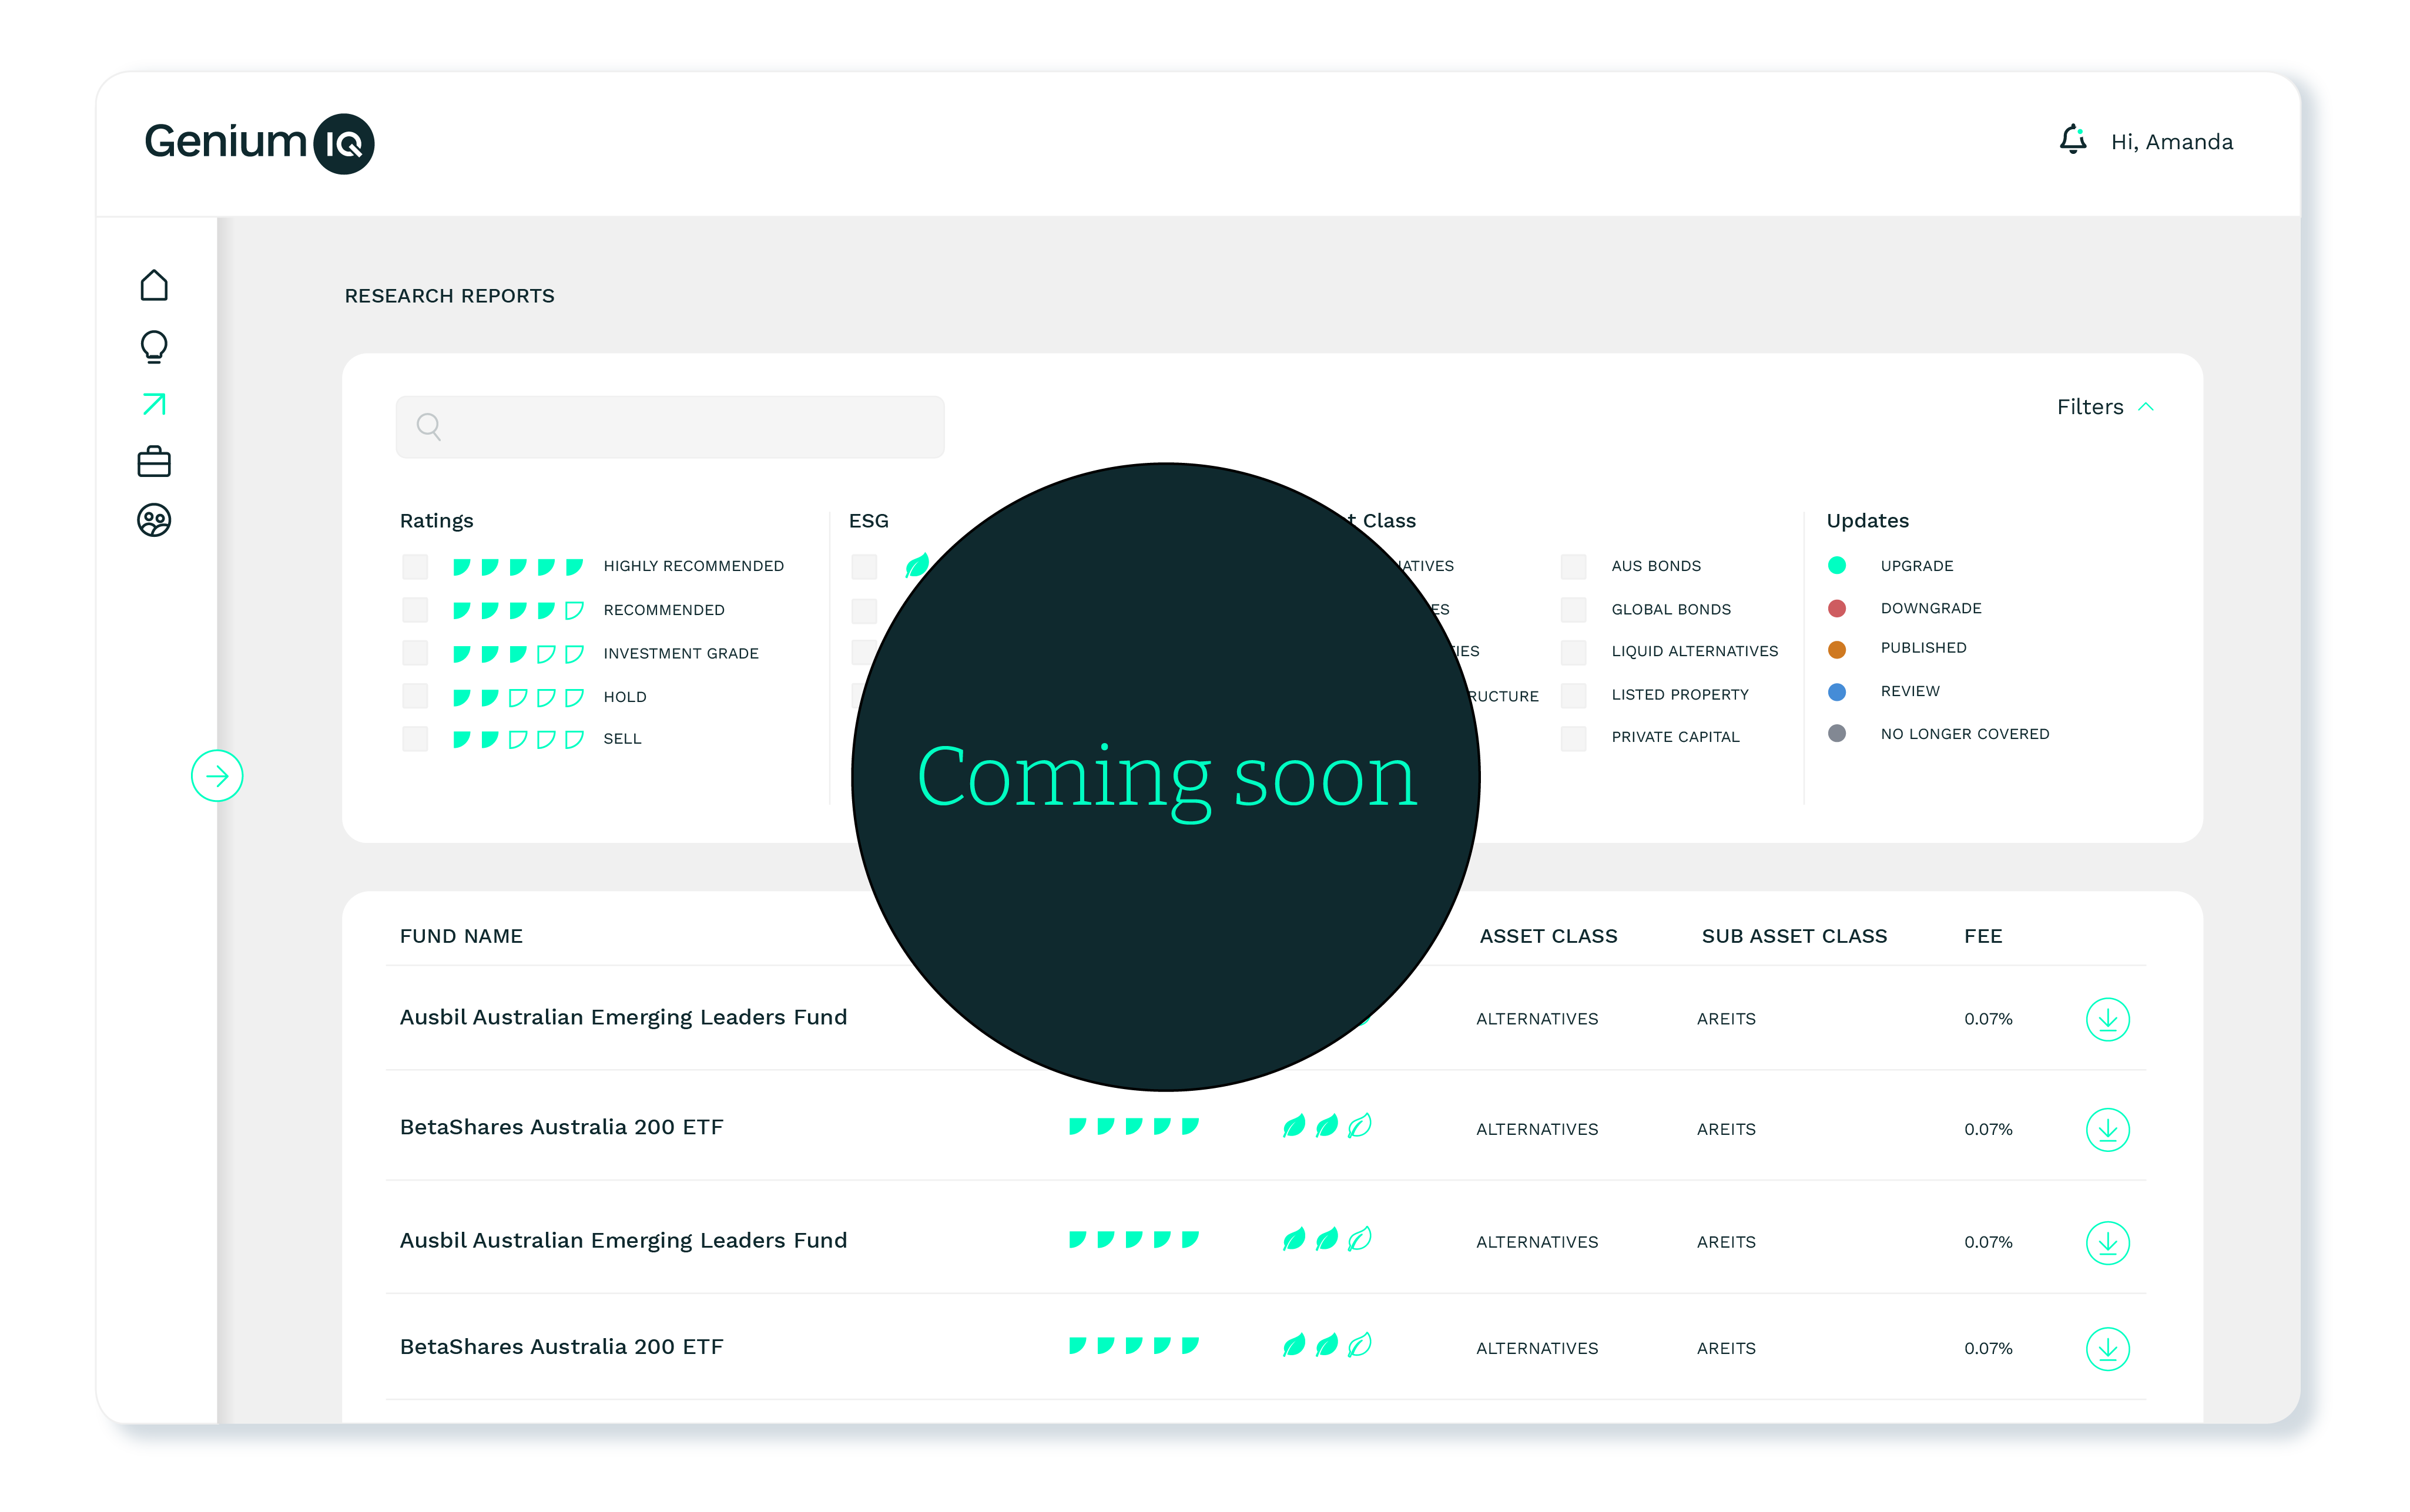Image resolution: width=2410 pixels, height=1512 pixels.
Task: Click the blue Review status dot
Action: point(1837,691)
